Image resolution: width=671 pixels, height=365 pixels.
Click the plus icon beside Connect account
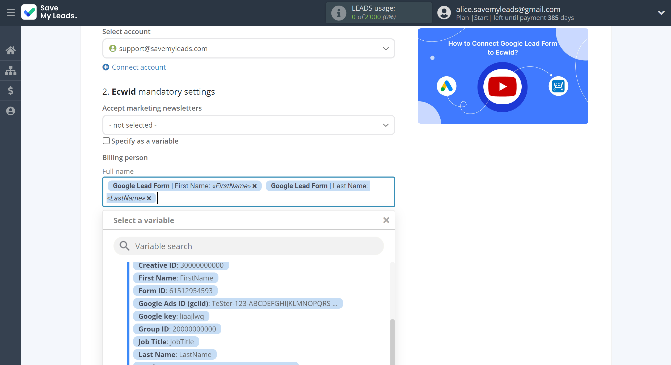pos(106,67)
